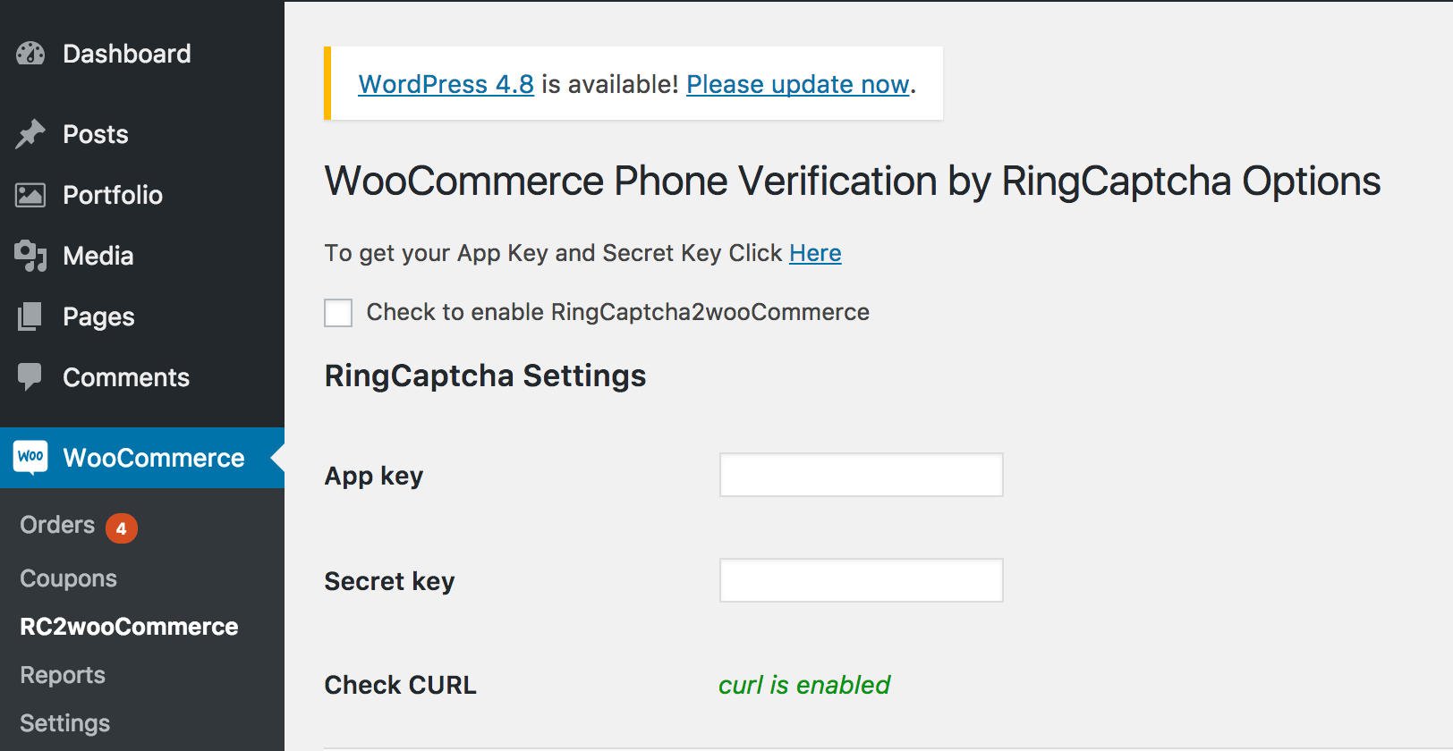Viewport: 1453px width, 751px height.
Task: Open the Dashboard menu item
Action: pos(126,54)
